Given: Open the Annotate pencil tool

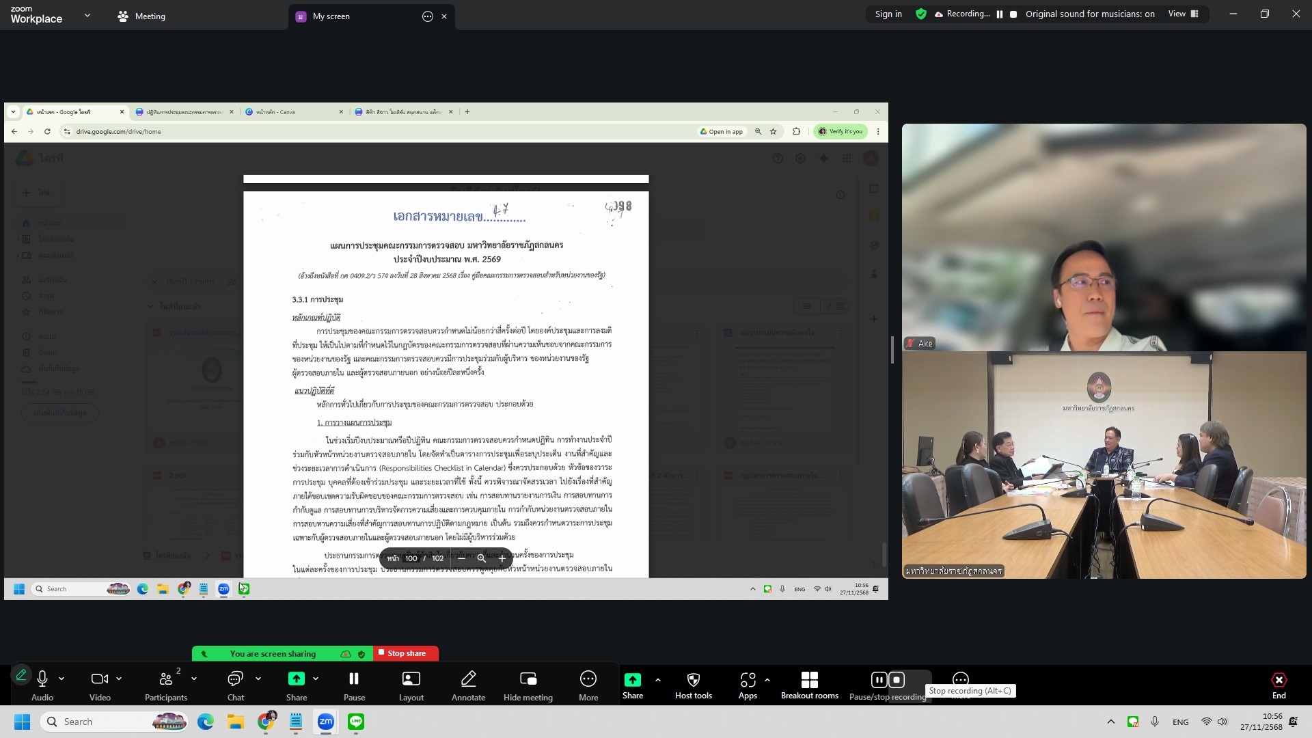Looking at the screenshot, I should (x=468, y=679).
